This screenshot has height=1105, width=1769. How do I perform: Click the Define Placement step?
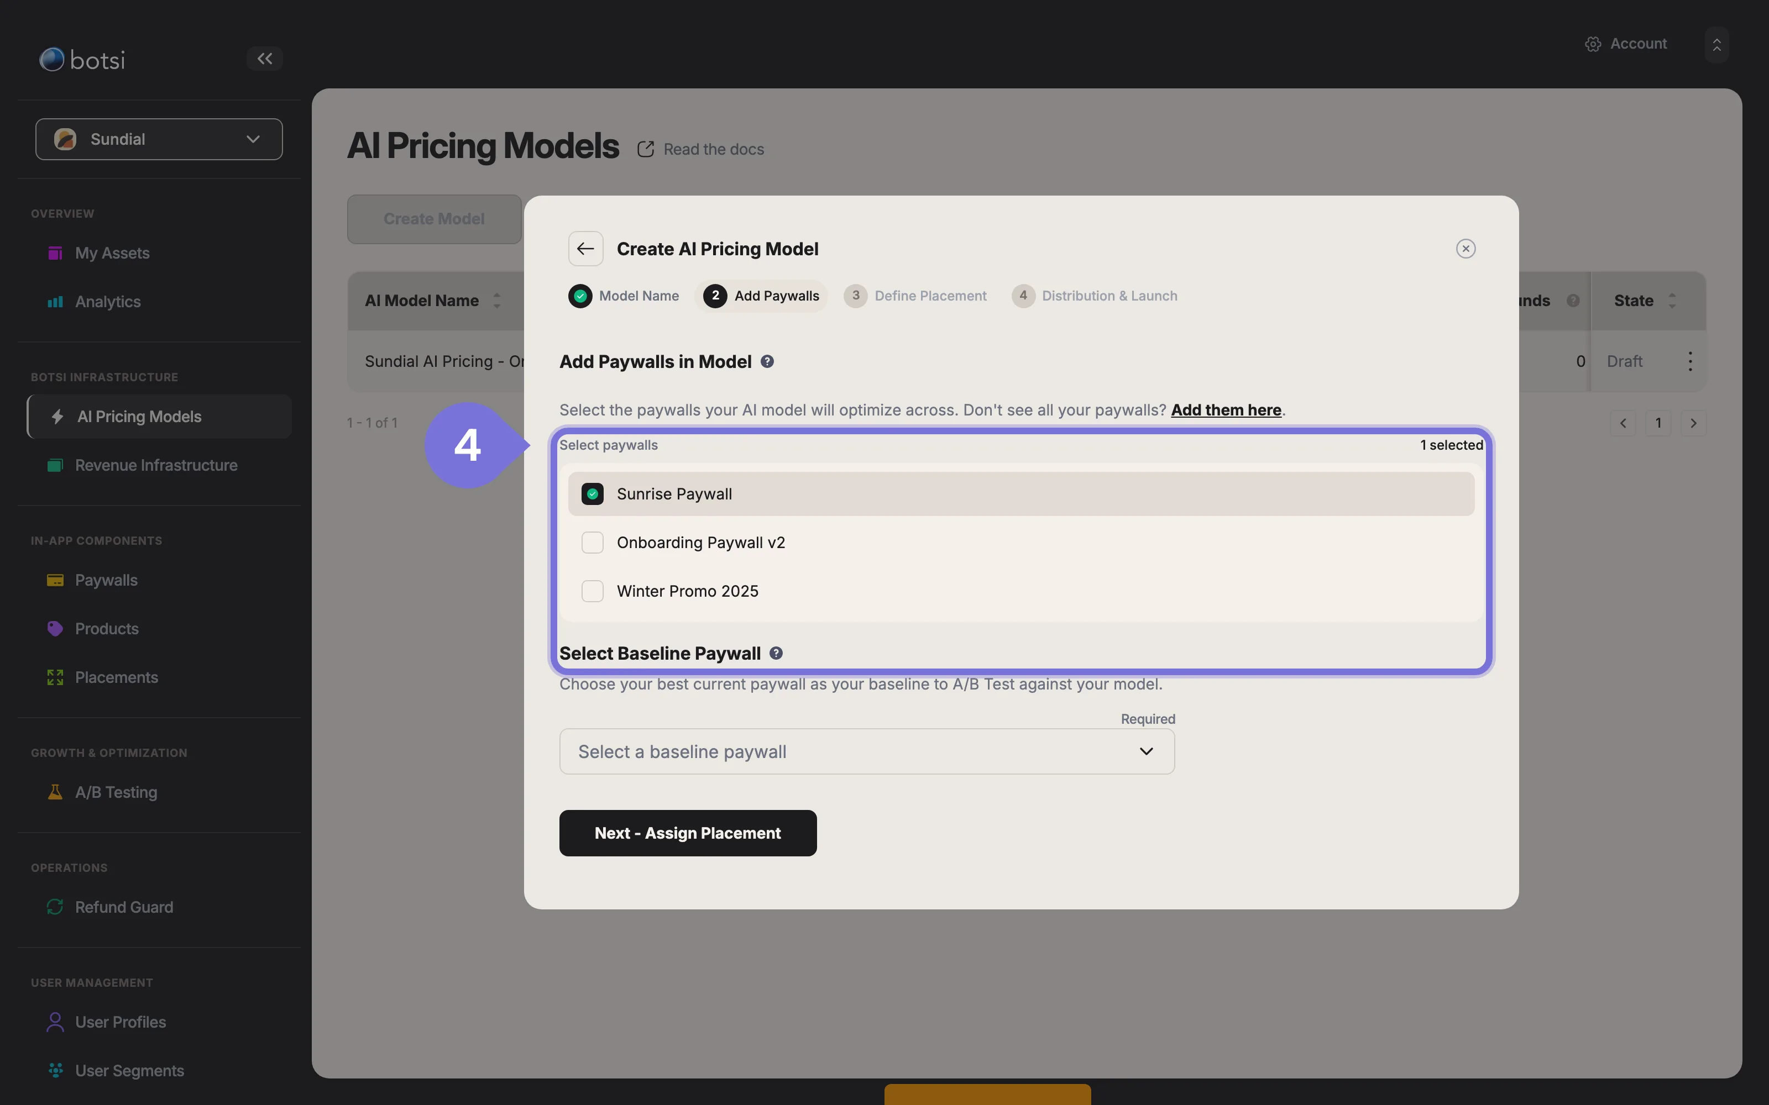(914, 296)
